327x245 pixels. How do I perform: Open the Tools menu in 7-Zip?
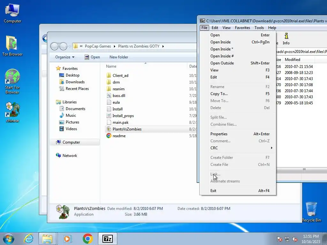(259, 28)
